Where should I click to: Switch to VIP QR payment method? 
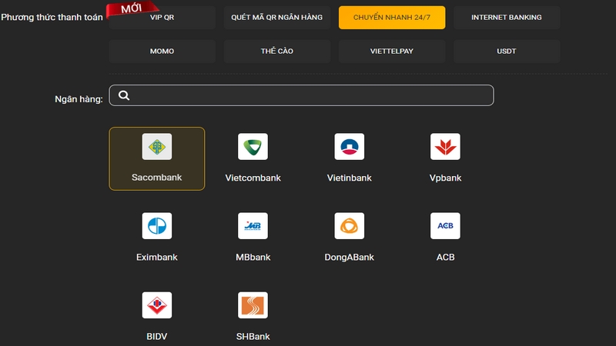(162, 17)
